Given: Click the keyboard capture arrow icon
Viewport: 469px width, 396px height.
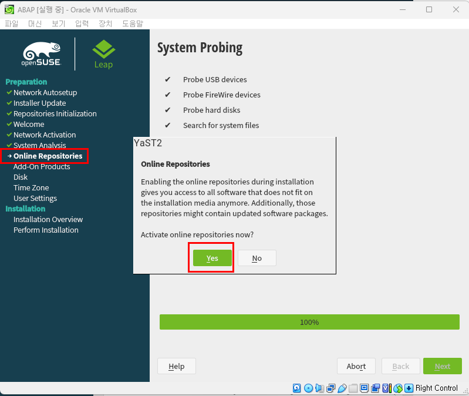Looking at the screenshot, I should (409, 388).
